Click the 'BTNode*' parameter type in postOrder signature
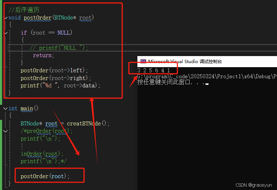Image resolution: width=277 pixels, height=190 pixels. tap(65, 18)
